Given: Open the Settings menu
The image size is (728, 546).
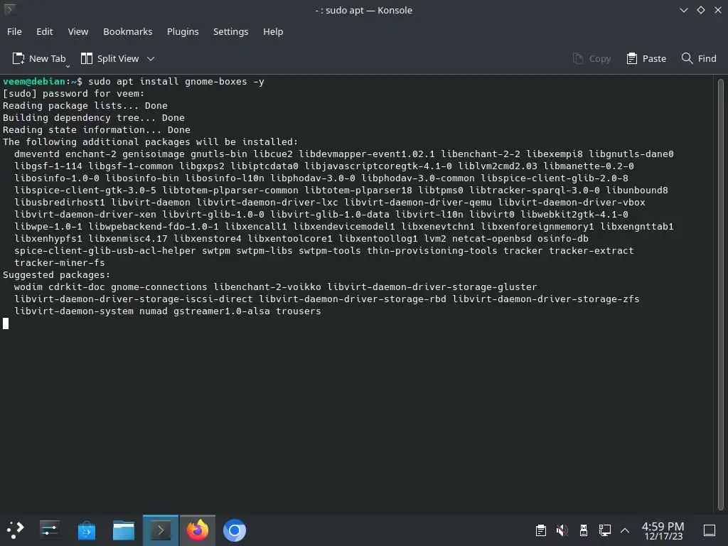Looking at the screenshot, I should point(231,31).
